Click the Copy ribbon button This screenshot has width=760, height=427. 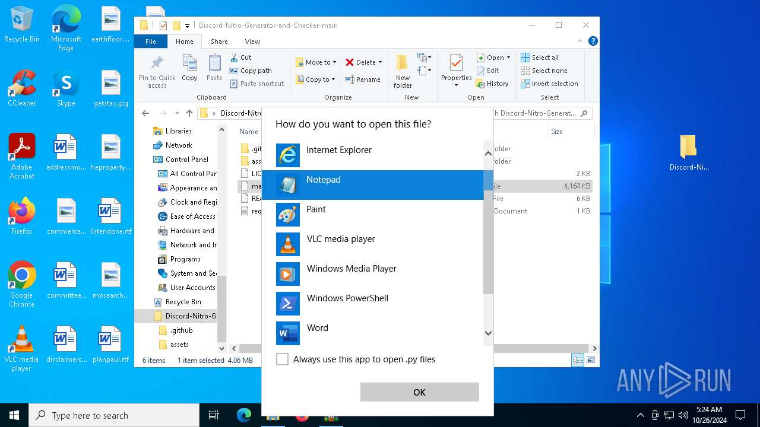coord(189,67)
